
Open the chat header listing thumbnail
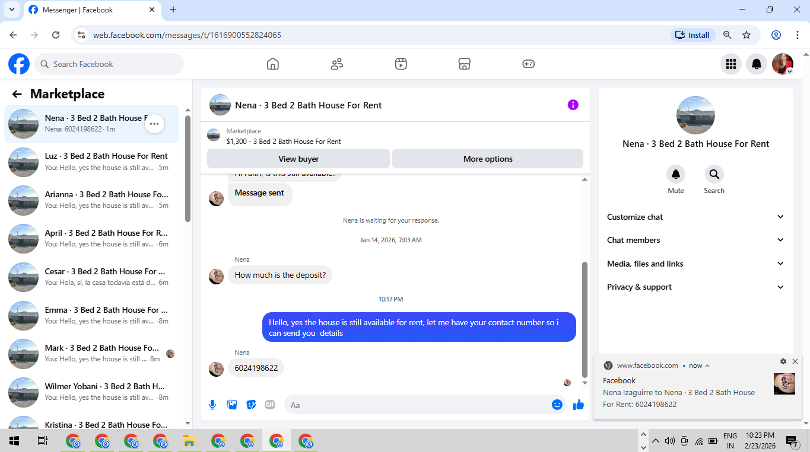(220, 105)
